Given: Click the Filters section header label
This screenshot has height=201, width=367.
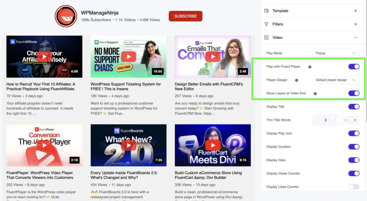Looking at the screenshot, I should coord(278,24).
